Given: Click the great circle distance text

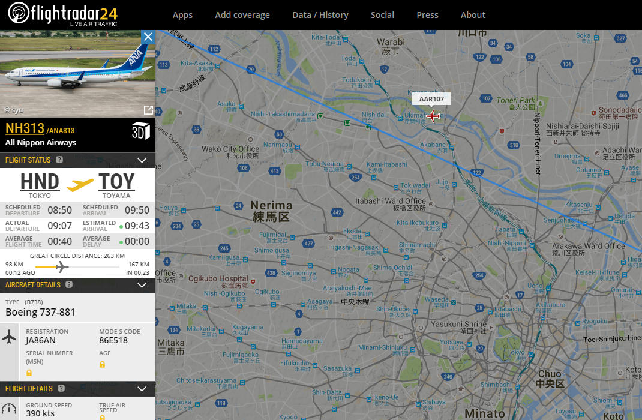Looking at the screenshot, I should click(77, 256).
